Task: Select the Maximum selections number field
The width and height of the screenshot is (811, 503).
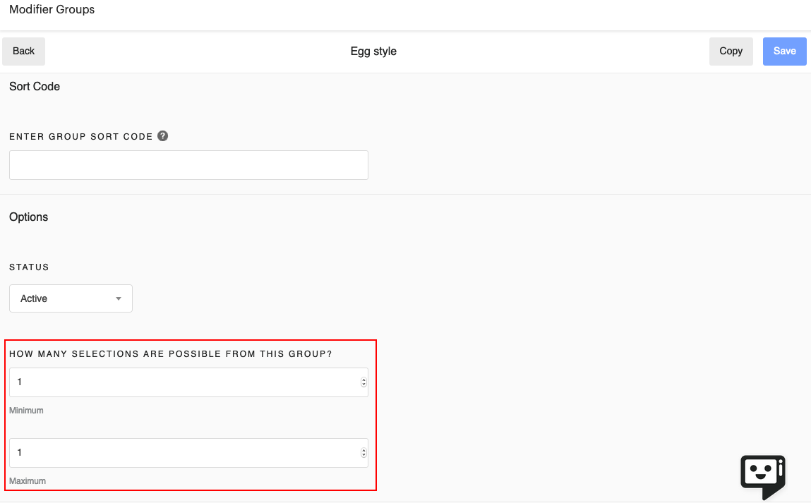Action: tap(176, 452)
